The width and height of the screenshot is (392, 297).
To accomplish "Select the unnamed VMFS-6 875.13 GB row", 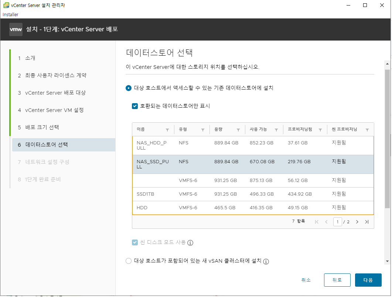I will pyautogui.click(x=253, y=181).
